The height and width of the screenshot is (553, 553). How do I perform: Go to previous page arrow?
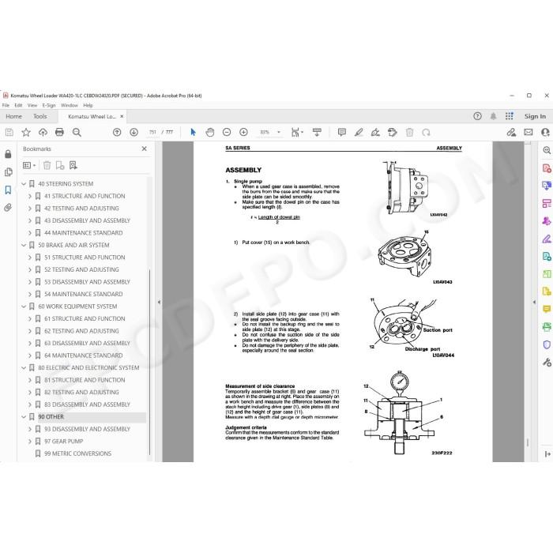tap(117, 132)
